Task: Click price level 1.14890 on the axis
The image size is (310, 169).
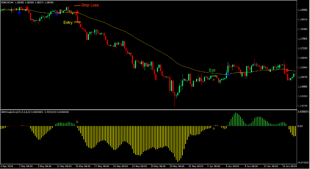Action: 303,87
